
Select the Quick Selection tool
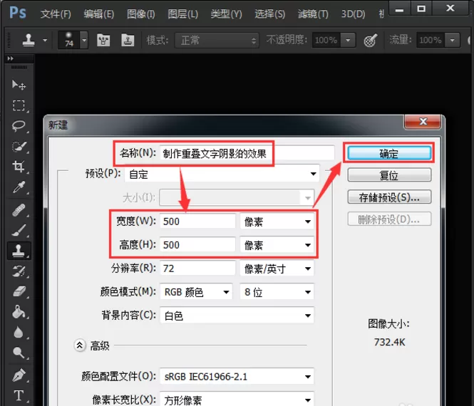tap(19, 146)
